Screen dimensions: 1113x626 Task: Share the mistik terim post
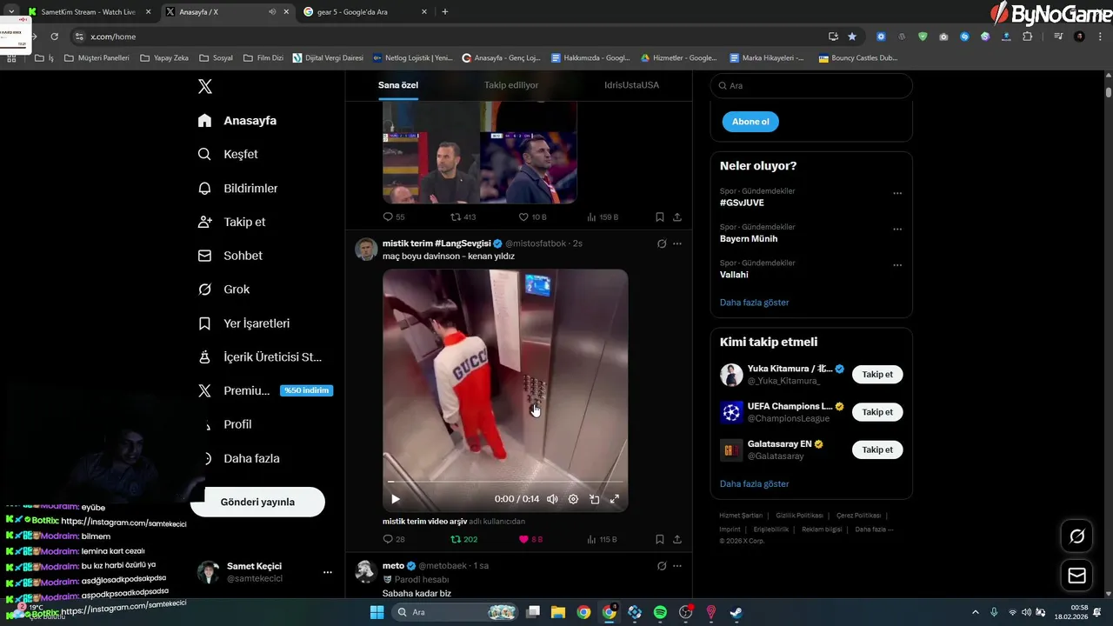point(677,539)
